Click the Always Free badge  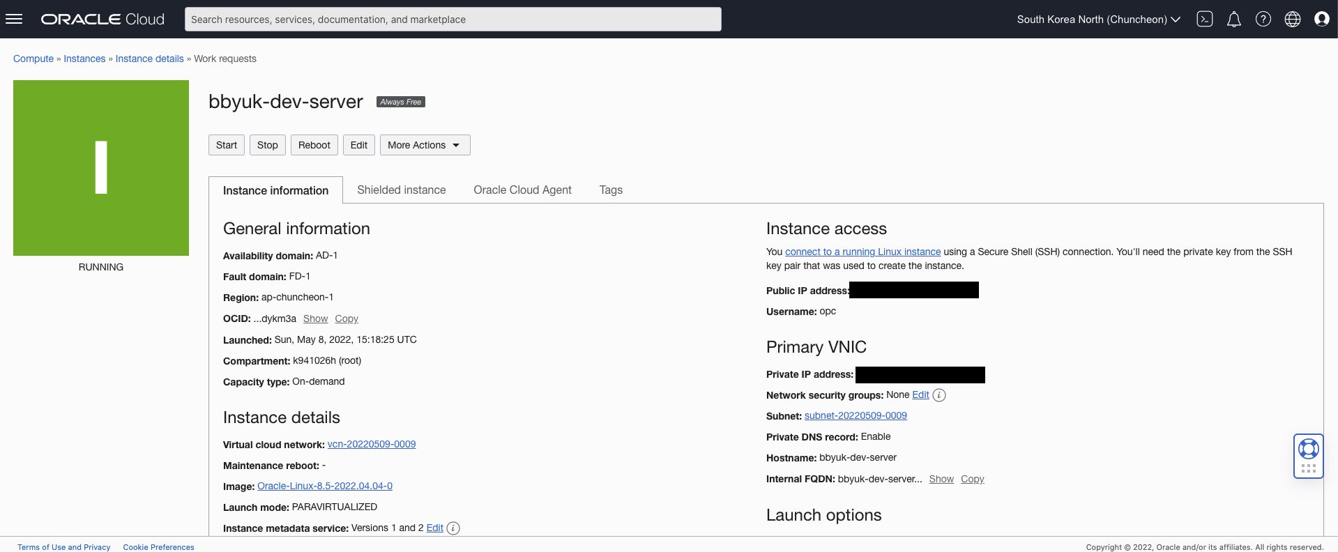[401, 102]
